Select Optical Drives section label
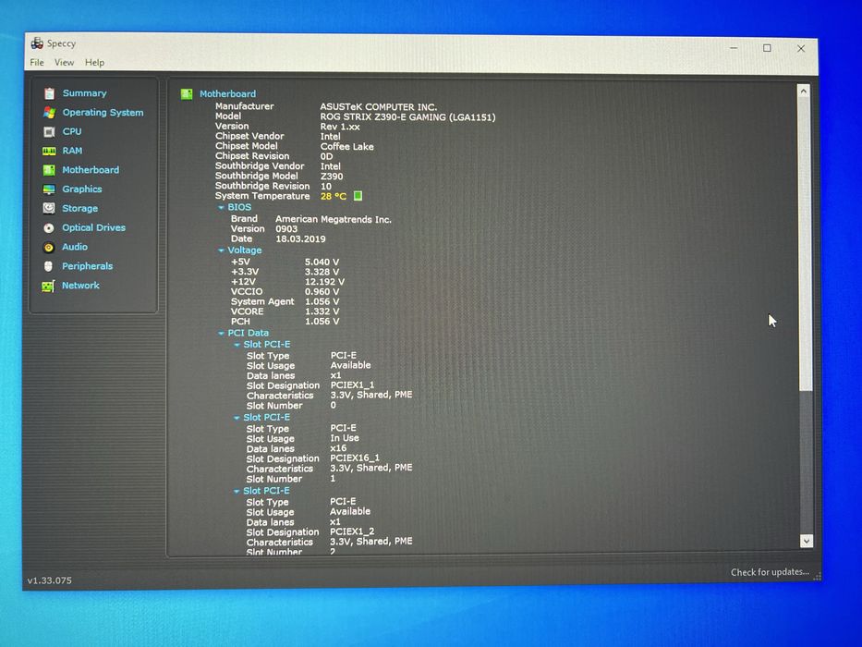Screen dimensions: 862x647 93,227
